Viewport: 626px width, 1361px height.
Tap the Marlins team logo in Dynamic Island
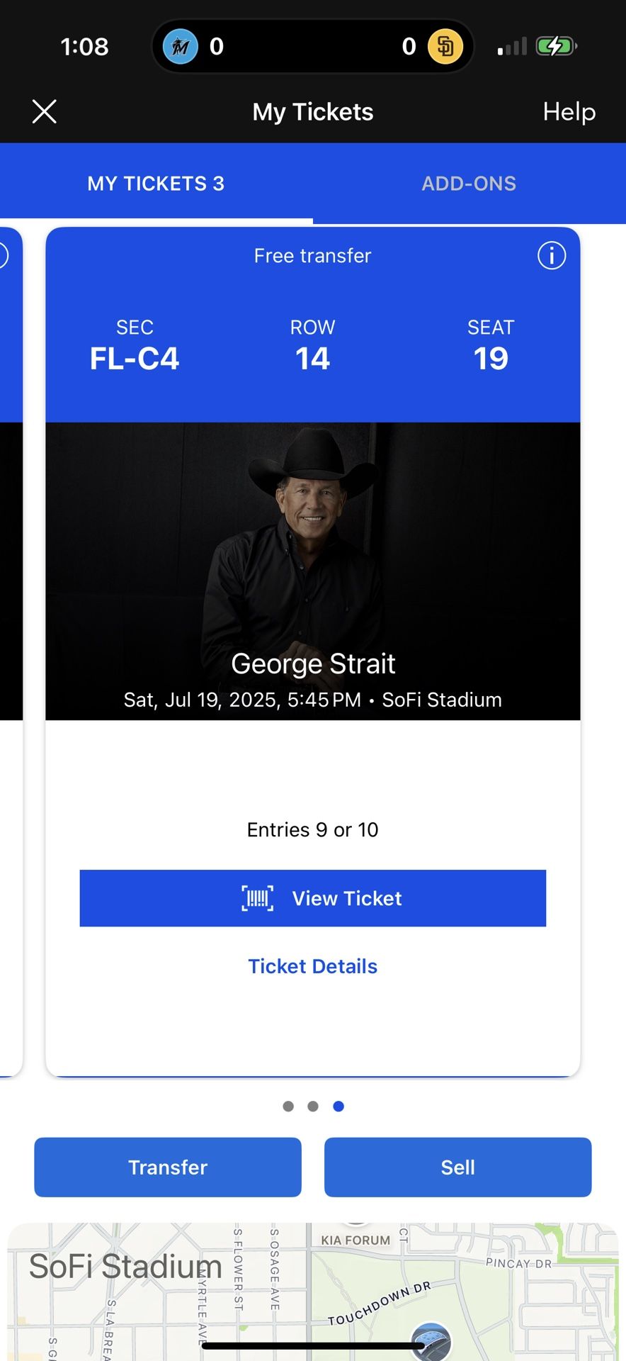point(181,47)
